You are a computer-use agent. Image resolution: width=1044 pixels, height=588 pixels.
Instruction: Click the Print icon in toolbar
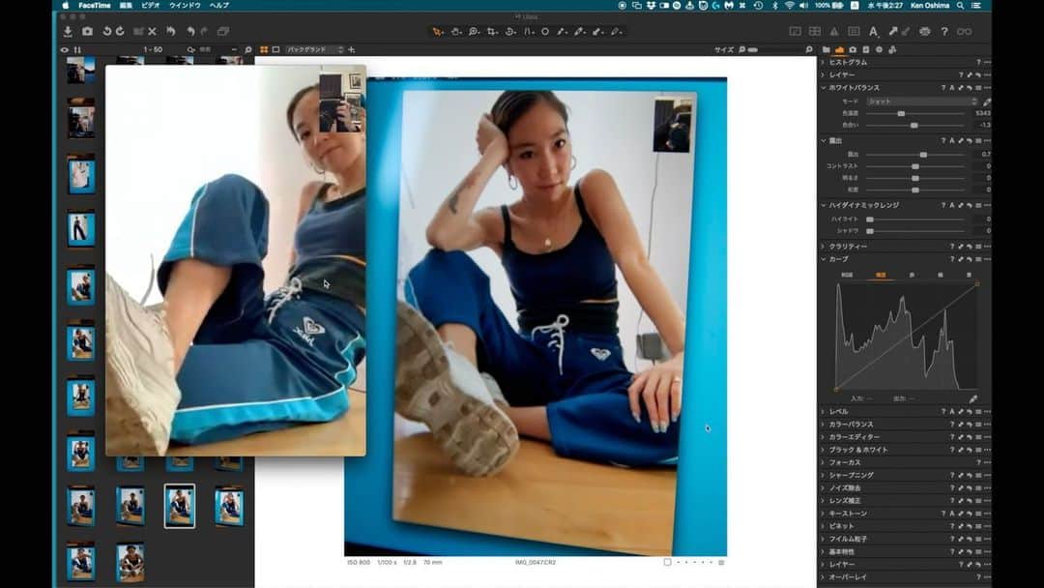click(925, 31)
